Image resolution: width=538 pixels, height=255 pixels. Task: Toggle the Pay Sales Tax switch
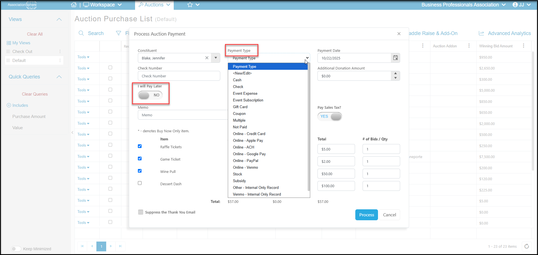330,117
